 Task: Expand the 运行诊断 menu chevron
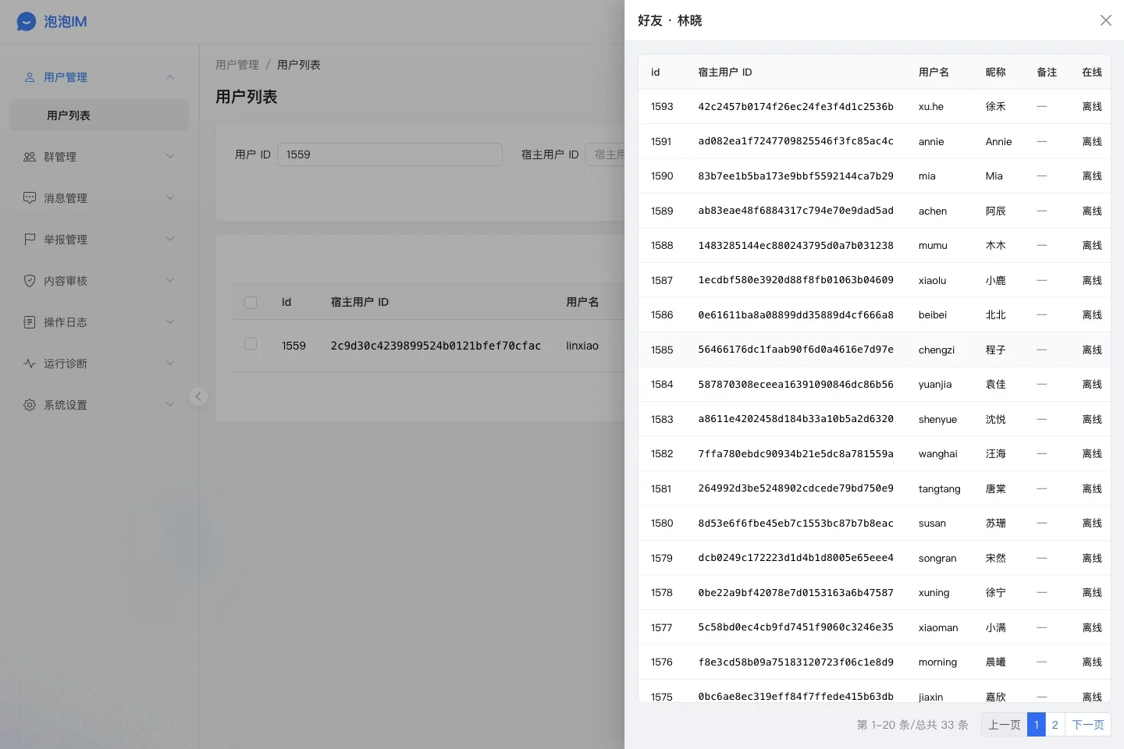[x=170, y=364]
